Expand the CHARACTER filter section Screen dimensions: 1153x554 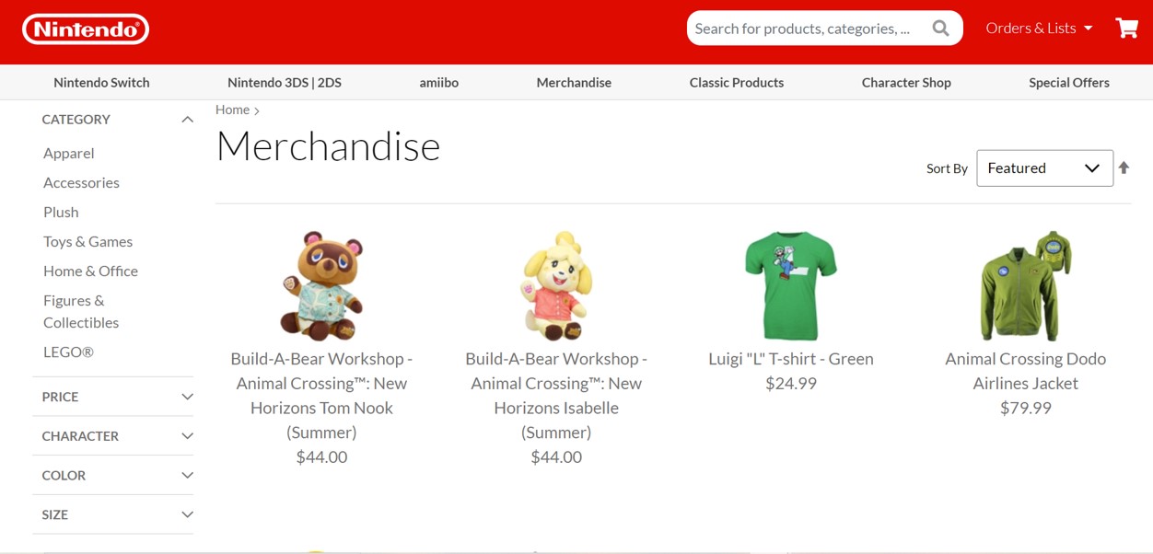tap(113, 436)
